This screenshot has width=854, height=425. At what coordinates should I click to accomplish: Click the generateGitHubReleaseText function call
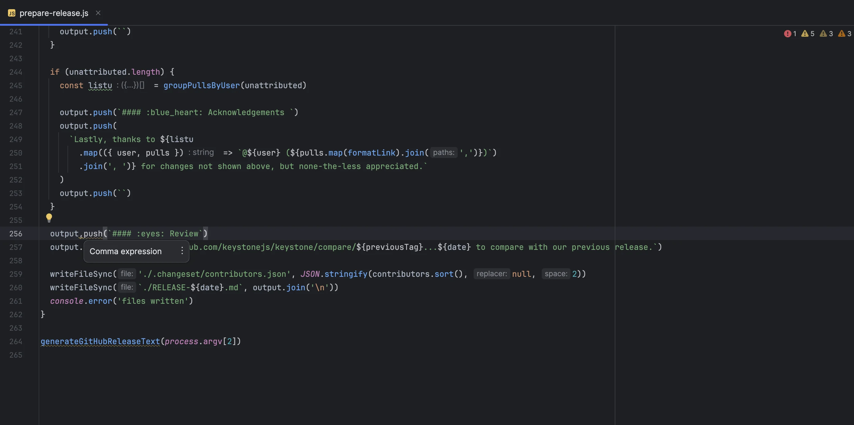tap(100, 342)
